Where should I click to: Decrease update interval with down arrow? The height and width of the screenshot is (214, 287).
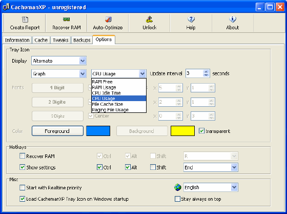pos(206,75)
